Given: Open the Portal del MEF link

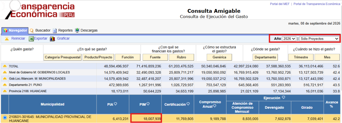Looking at the screenshot, I should click(280, 4).
